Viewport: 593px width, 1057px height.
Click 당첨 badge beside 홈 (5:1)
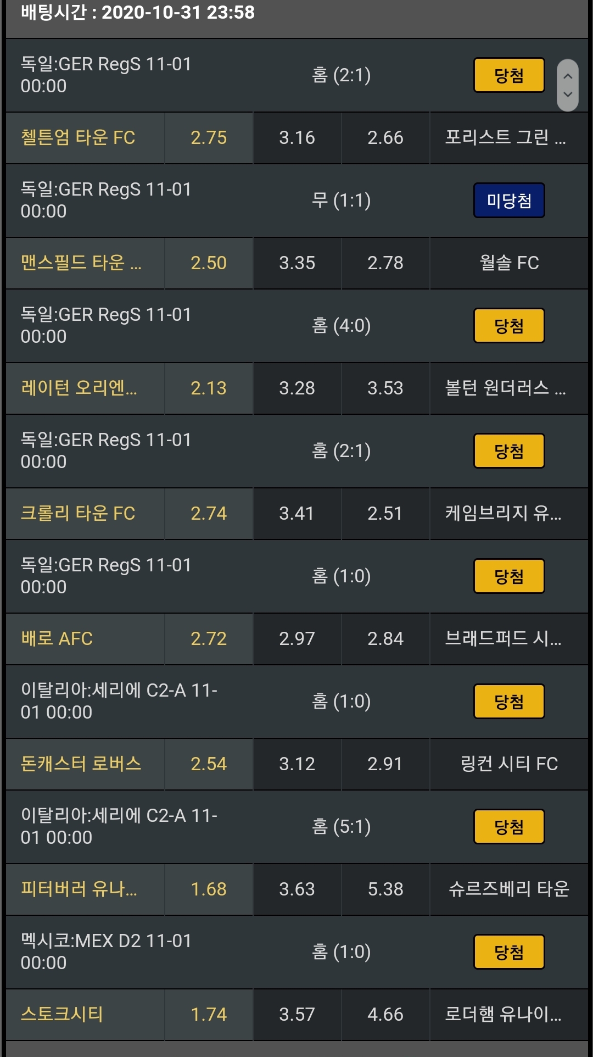[509, 827]
